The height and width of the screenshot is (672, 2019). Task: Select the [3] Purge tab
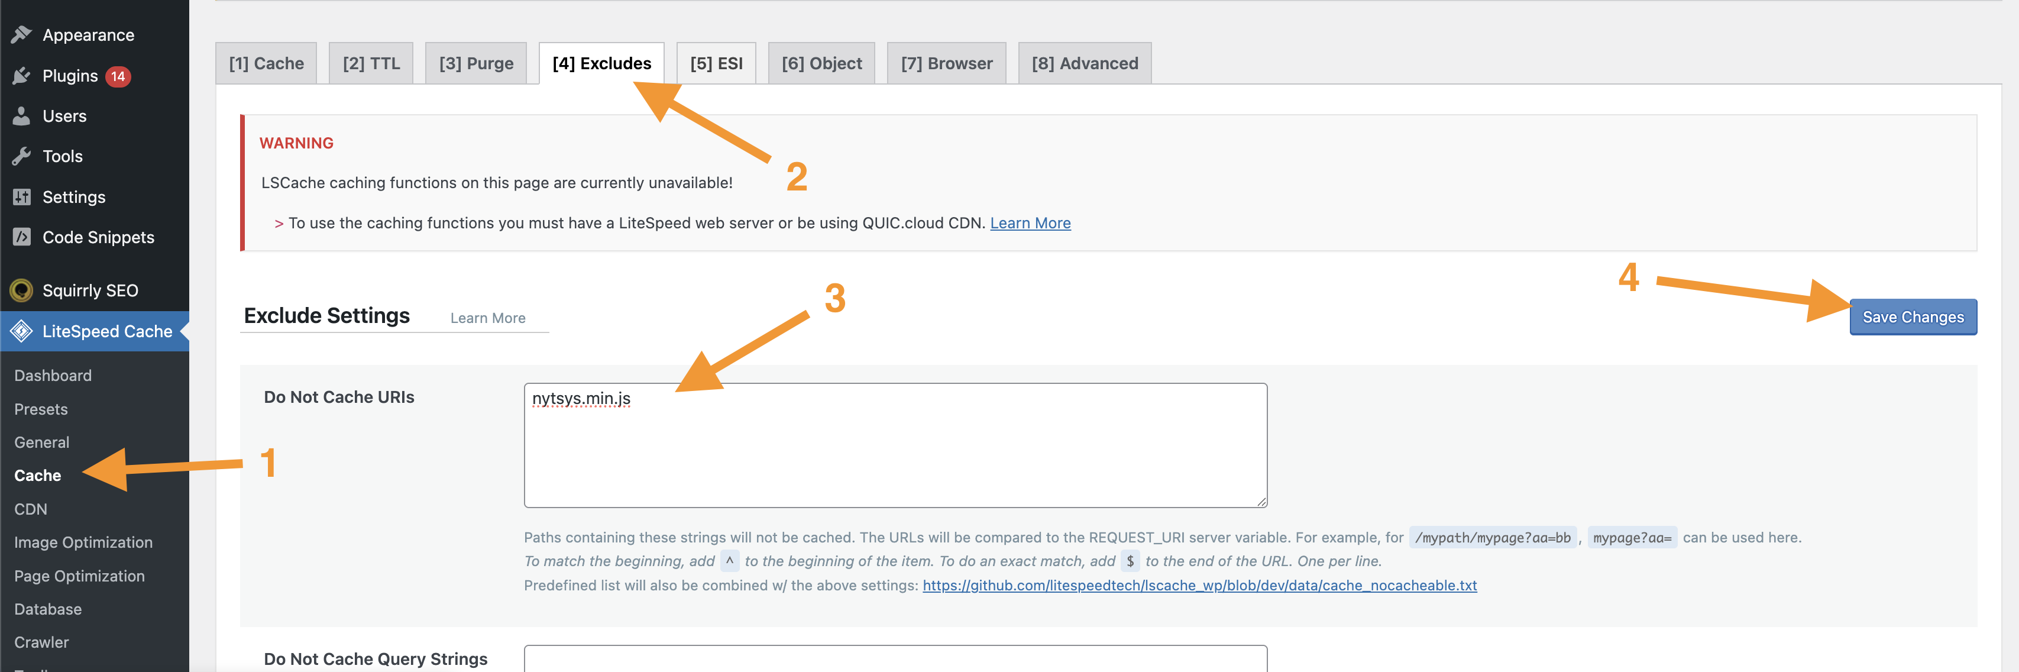[x=475, y=63]
